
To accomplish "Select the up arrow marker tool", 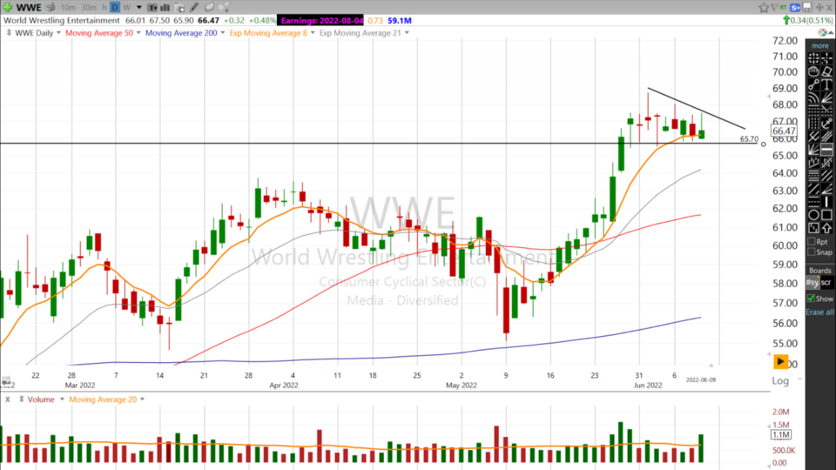I will point(827,227).
